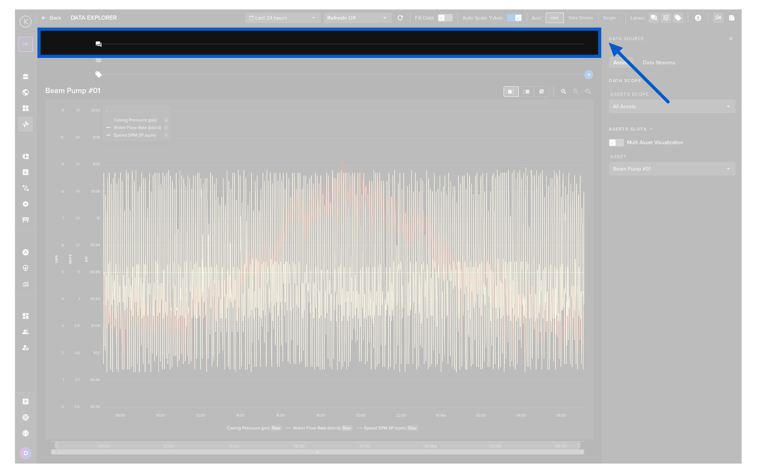The image size is (757, 473).
Task: Click the chart zoom-in magnifier
Action: pyautogui.click(x=564, y=91)
